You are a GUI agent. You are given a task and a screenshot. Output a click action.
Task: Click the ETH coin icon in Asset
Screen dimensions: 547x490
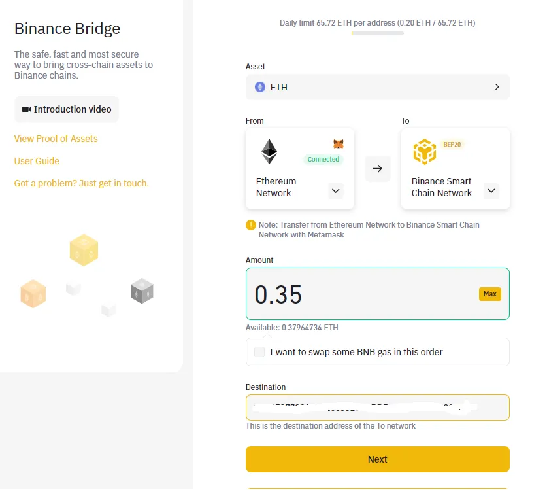[260, 87]
